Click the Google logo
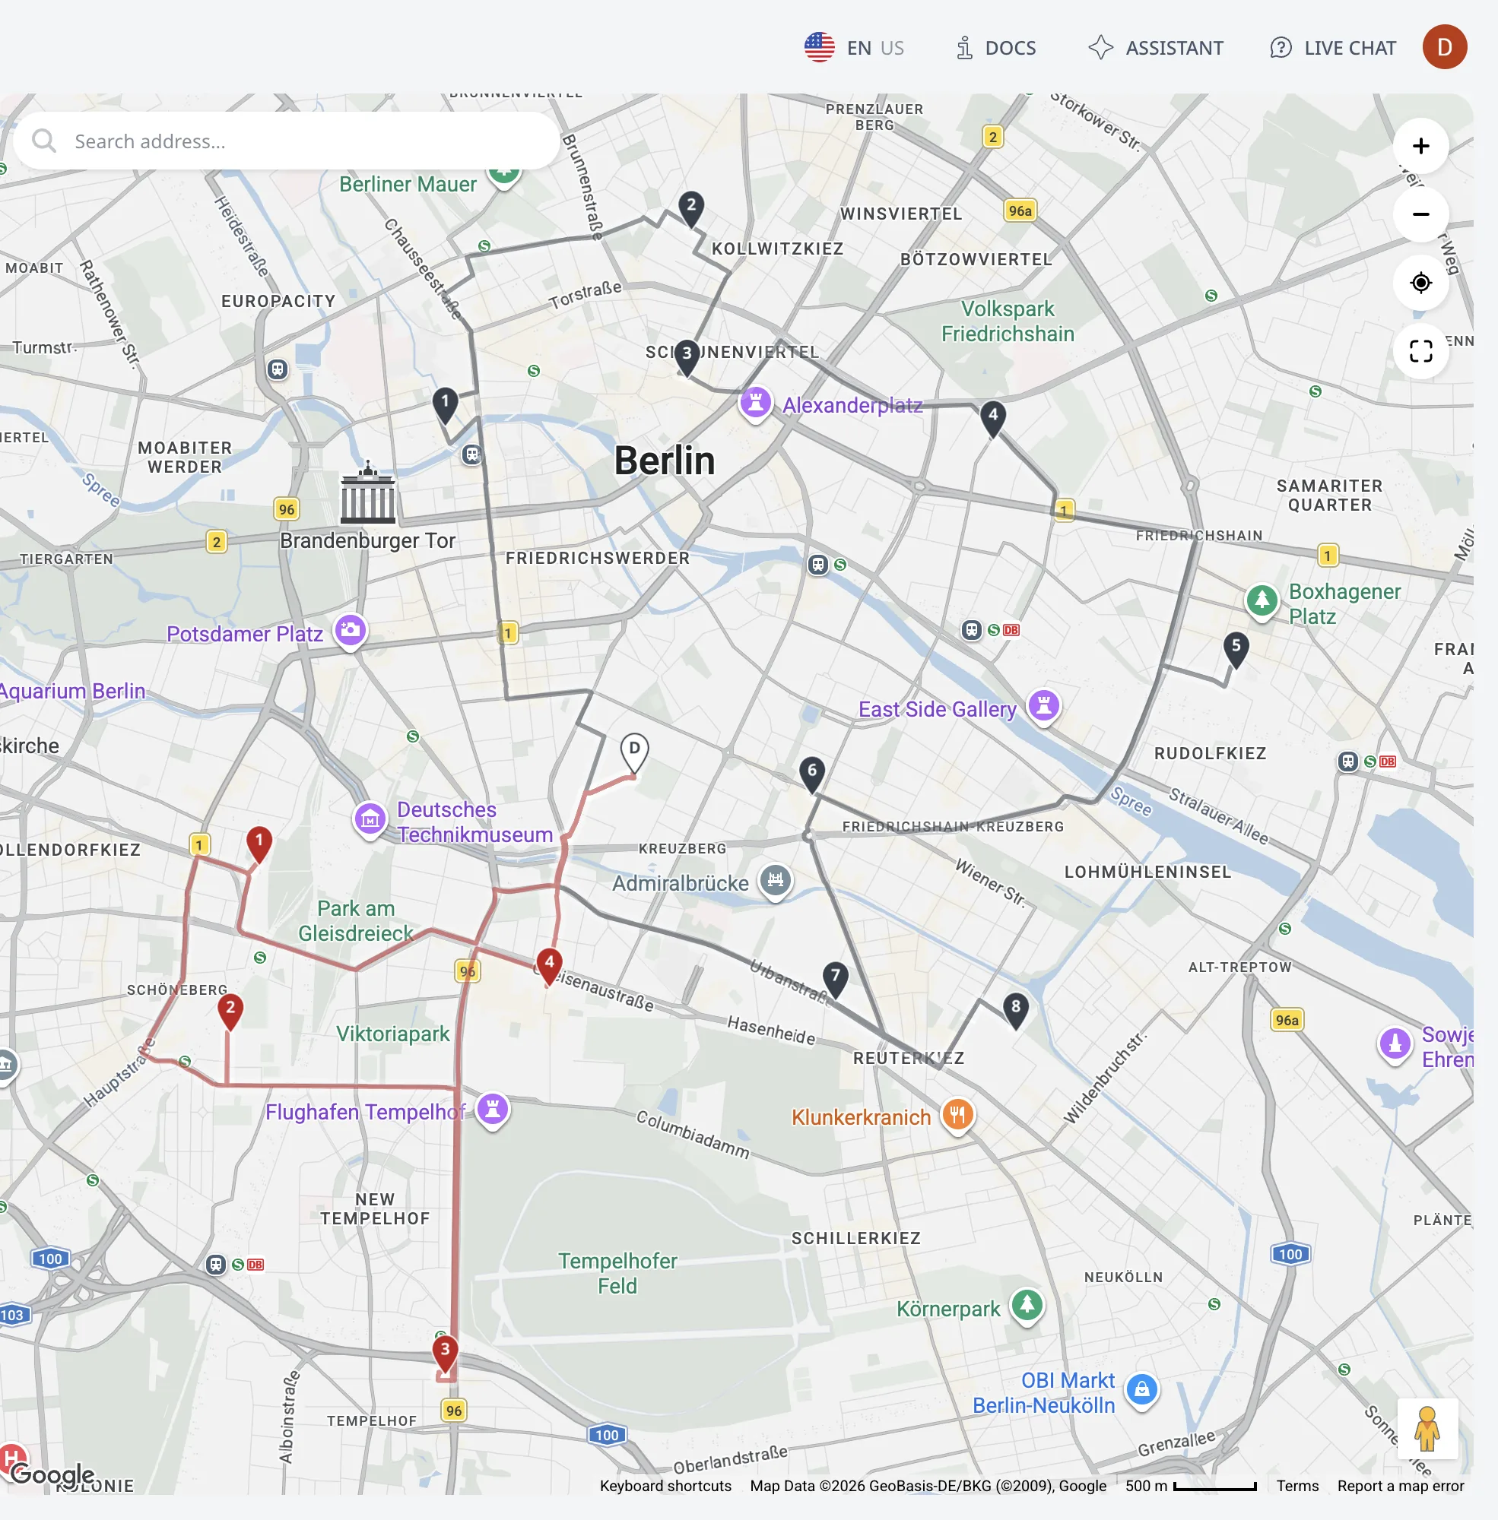 (52, 1474)
